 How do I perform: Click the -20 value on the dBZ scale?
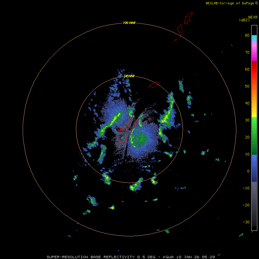[246, 205]
